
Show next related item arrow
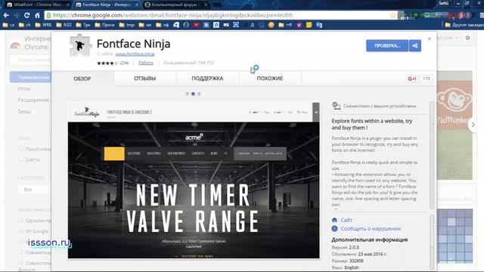(x=473, y=125)
